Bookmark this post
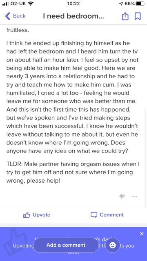The width and height of the screenshot is (147, 261). coord(138,16)
